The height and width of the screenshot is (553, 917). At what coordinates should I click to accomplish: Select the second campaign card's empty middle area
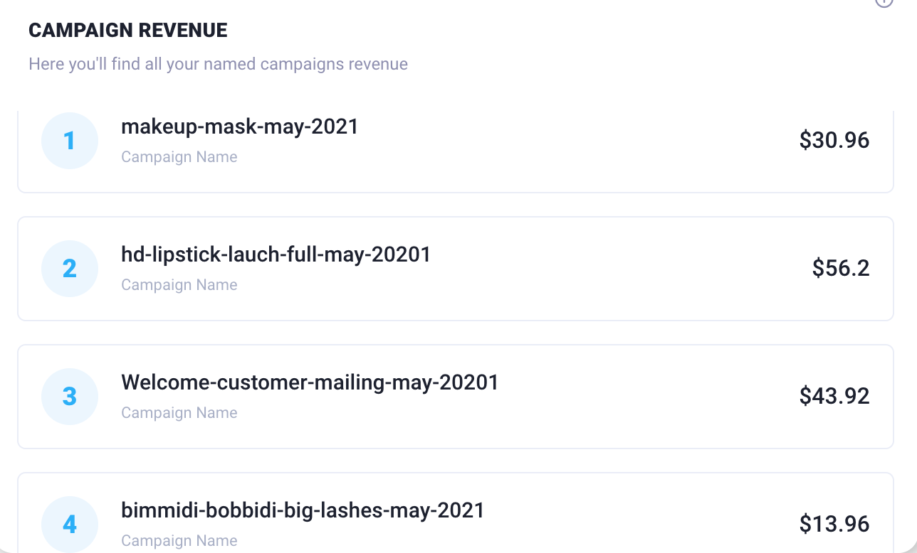click(x=612, y=269)
